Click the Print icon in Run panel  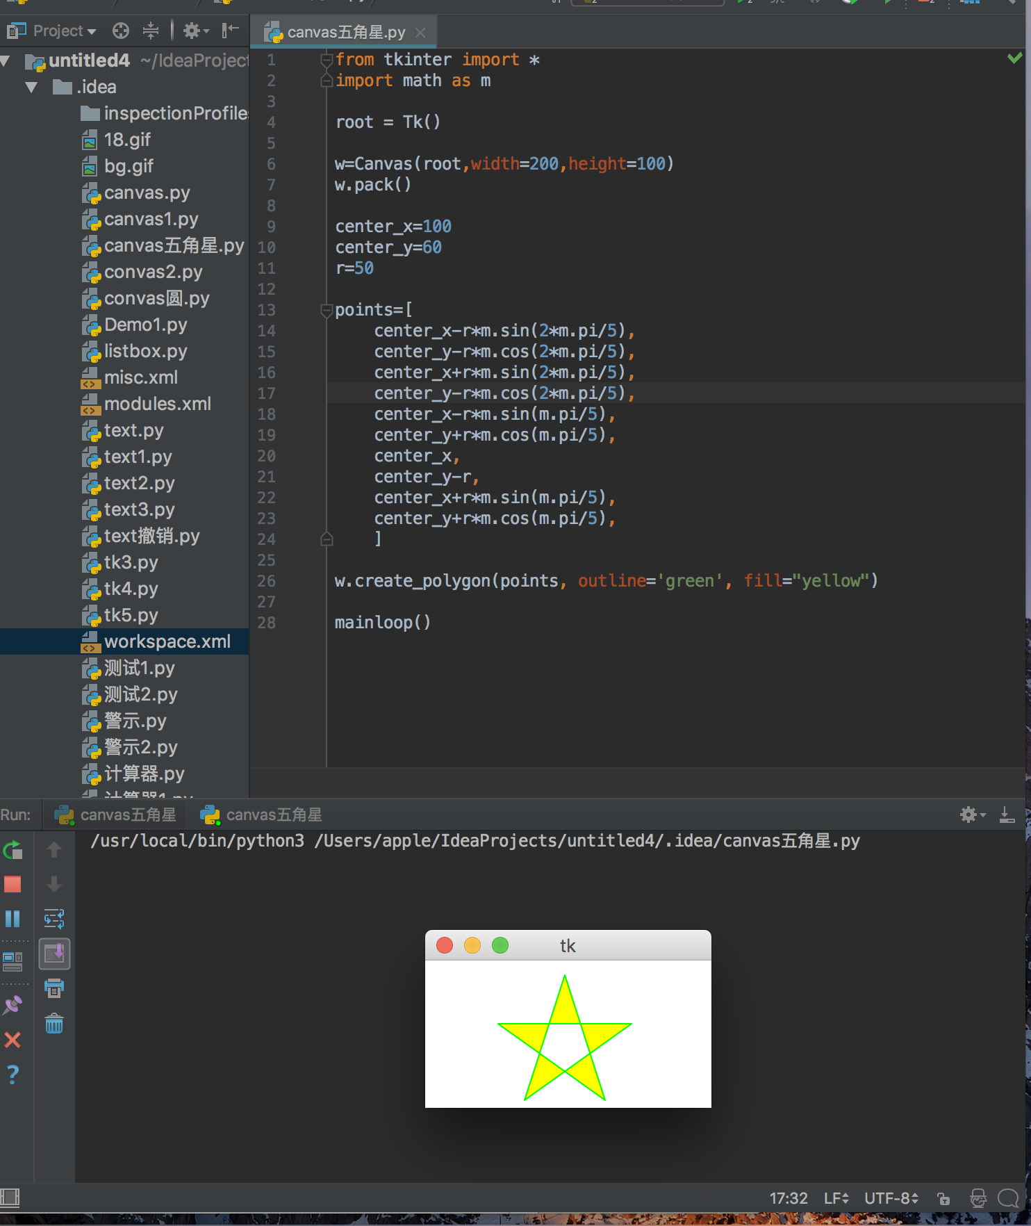[x=54, y=988]
